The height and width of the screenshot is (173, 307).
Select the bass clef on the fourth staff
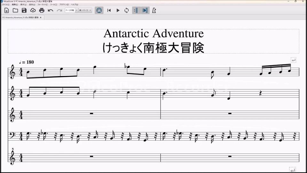(x=12, y=135)
